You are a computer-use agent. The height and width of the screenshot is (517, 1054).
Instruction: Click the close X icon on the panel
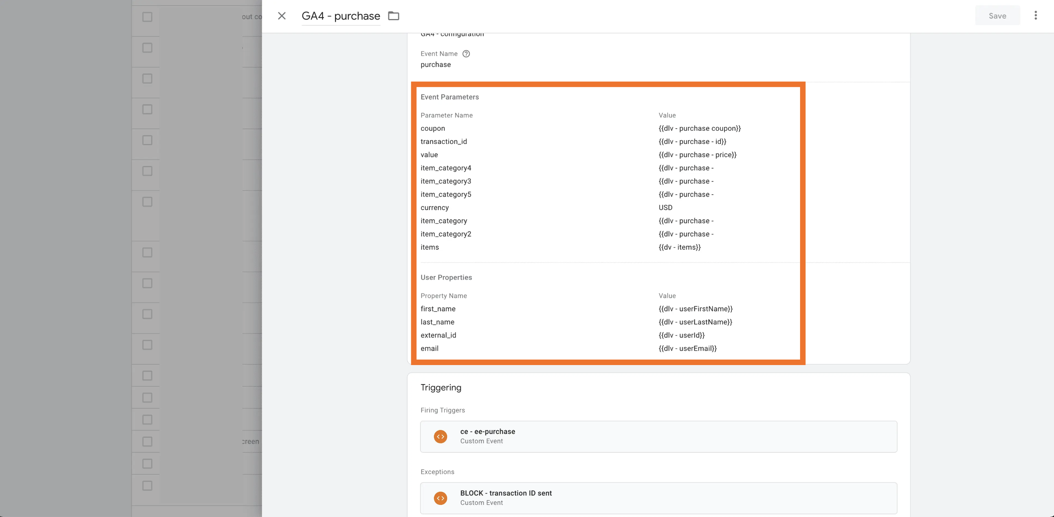(282, 16)
